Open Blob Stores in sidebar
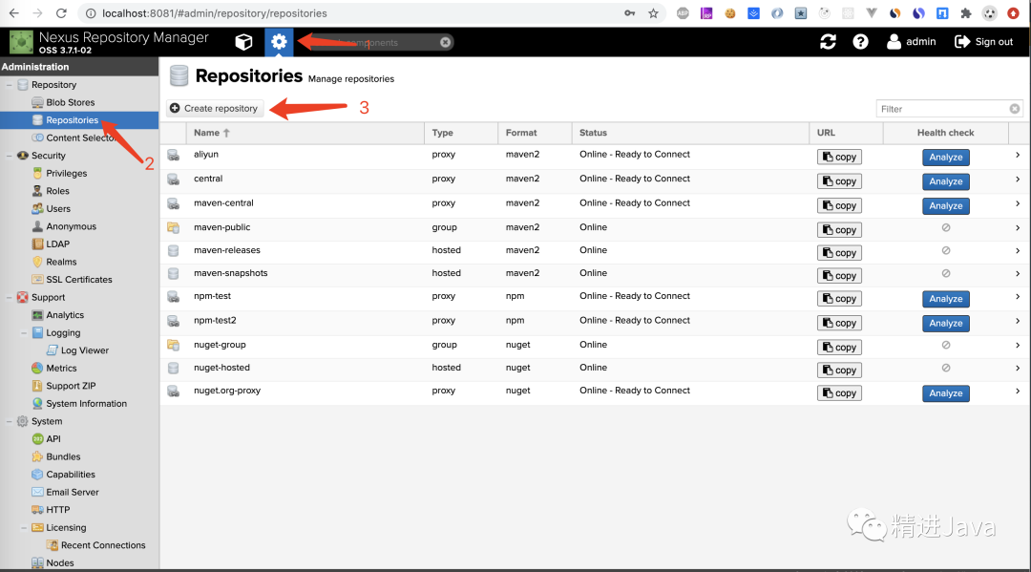Image resolution: width=1031 pixels, height=572 pixels. (x=70, y=102)
